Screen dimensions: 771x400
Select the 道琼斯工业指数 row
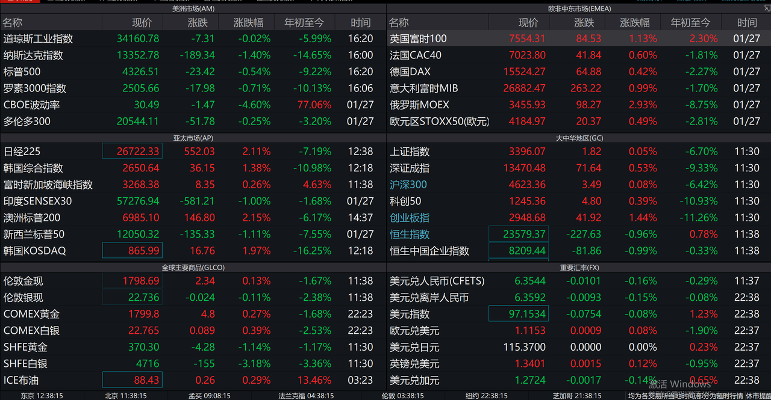click(x=39, y=38)
